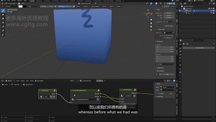Select the Clone tool in toolbar

point(3,22)
